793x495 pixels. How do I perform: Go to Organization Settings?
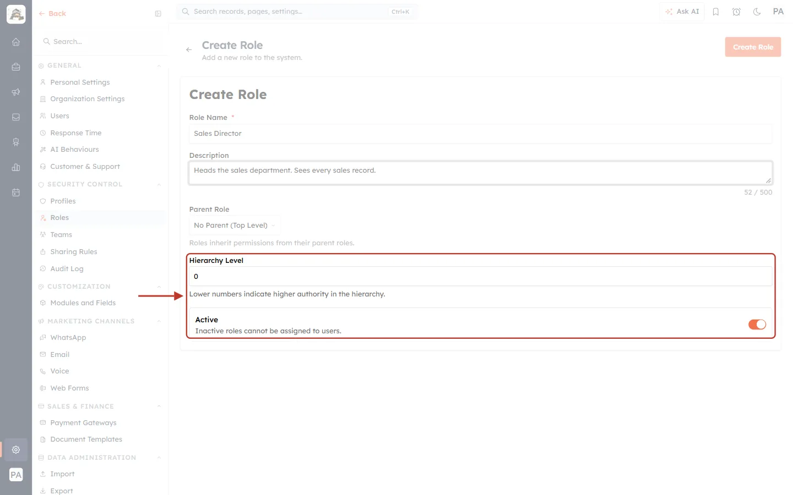point(100,99)
